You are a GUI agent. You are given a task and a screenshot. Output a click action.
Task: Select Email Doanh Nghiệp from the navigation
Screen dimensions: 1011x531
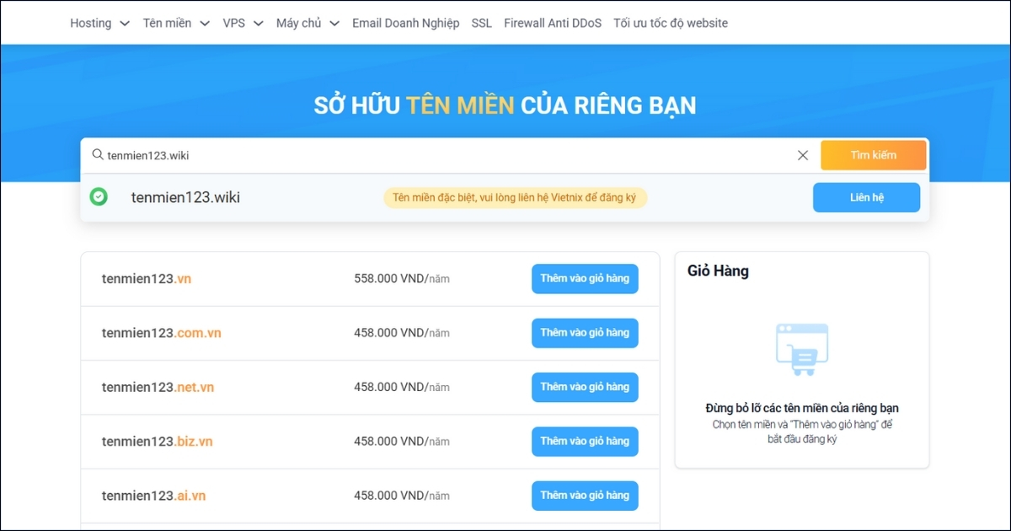406,23
